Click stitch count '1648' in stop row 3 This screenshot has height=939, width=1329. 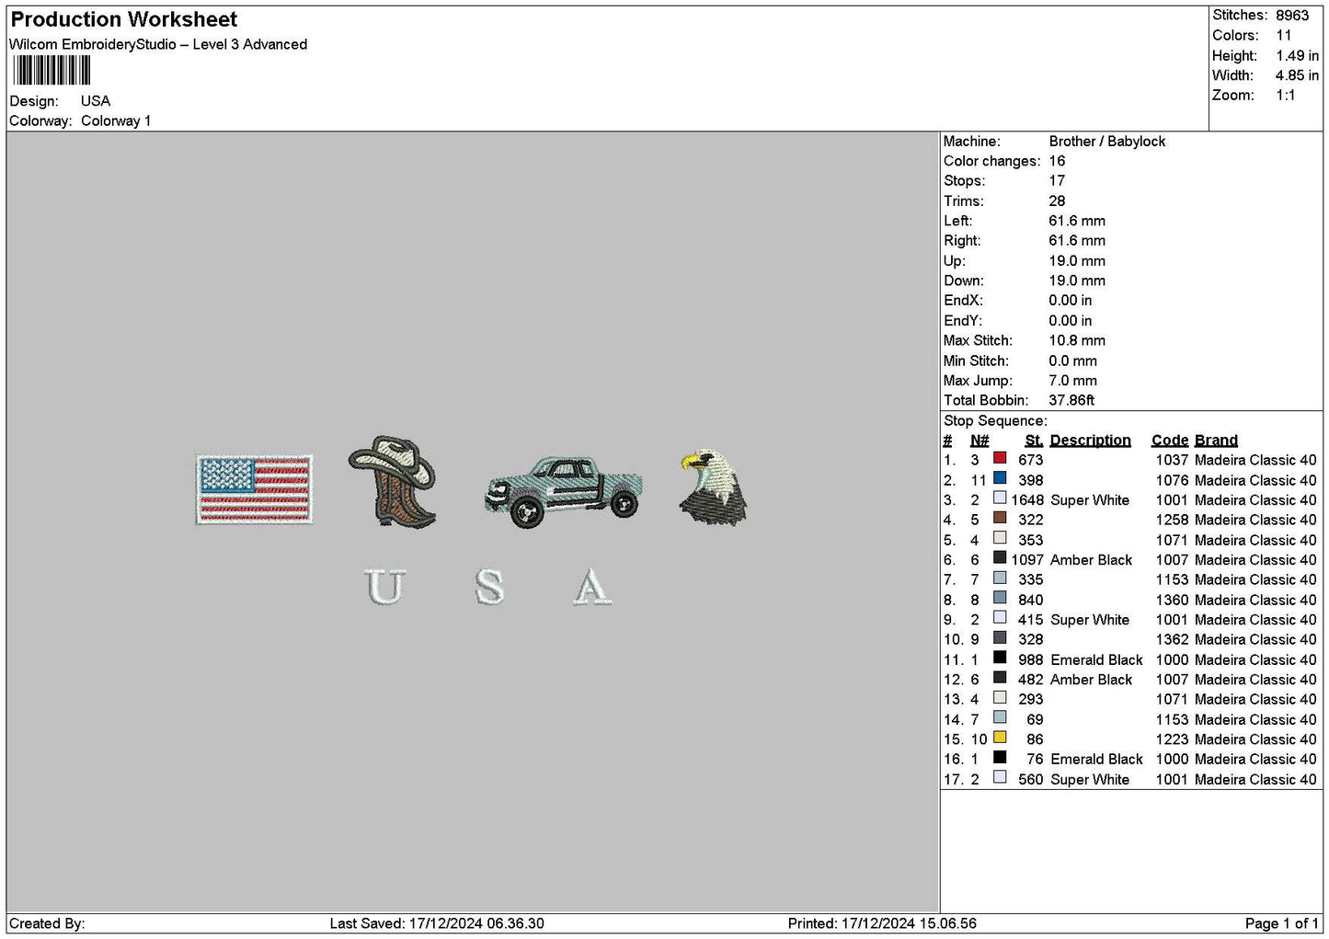[1027, 500]
